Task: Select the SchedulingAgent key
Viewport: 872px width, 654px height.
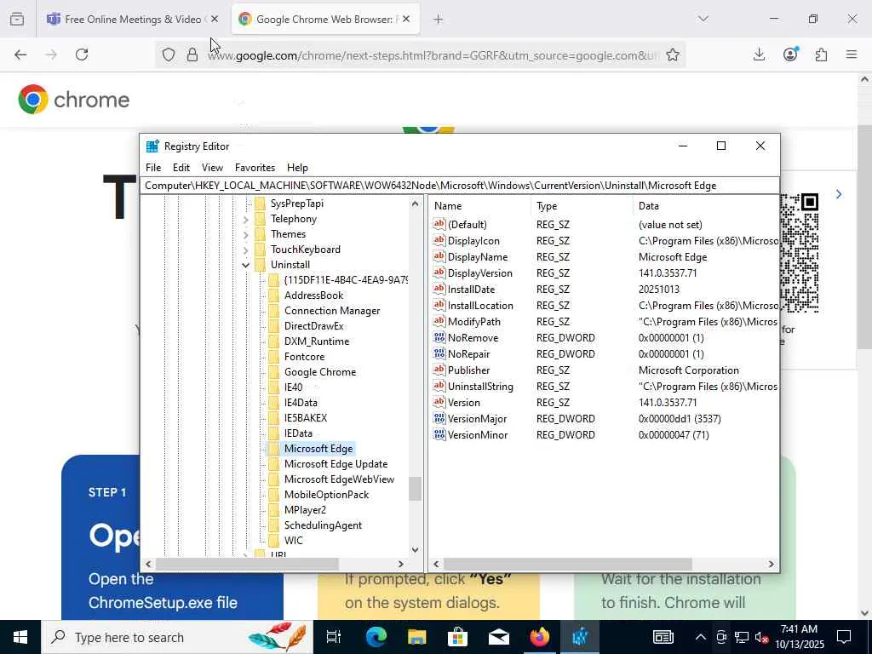Action: click(x=323, y=525)
